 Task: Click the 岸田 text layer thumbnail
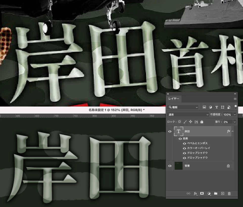(179, 131)
